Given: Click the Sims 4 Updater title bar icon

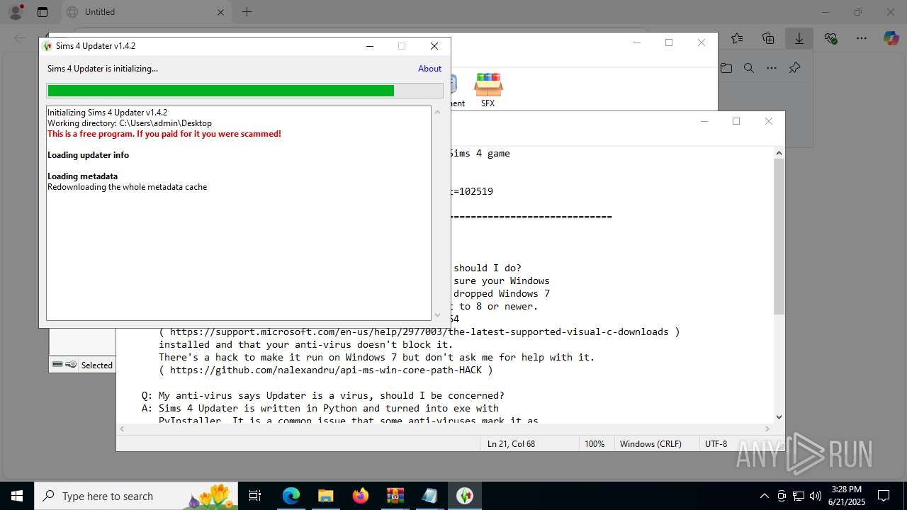Looking at the screenshot, I should 47,46.
